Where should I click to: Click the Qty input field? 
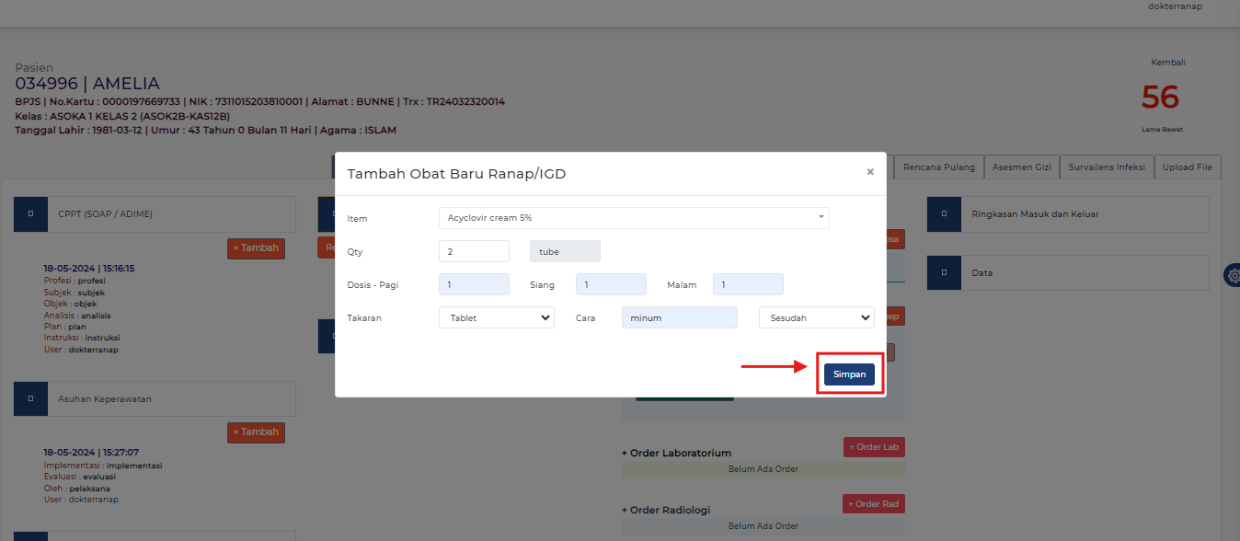pos(474,251)
